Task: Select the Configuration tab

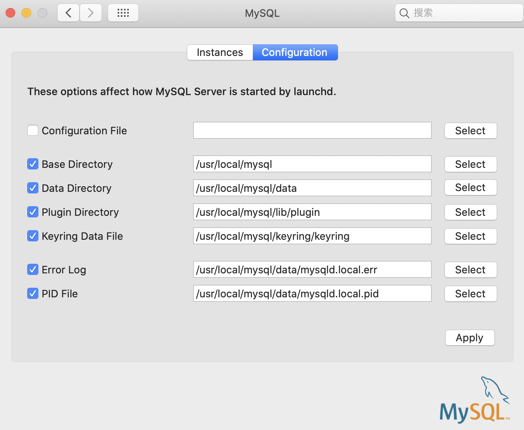Action: pyautogui.click(x=295, y=52)
